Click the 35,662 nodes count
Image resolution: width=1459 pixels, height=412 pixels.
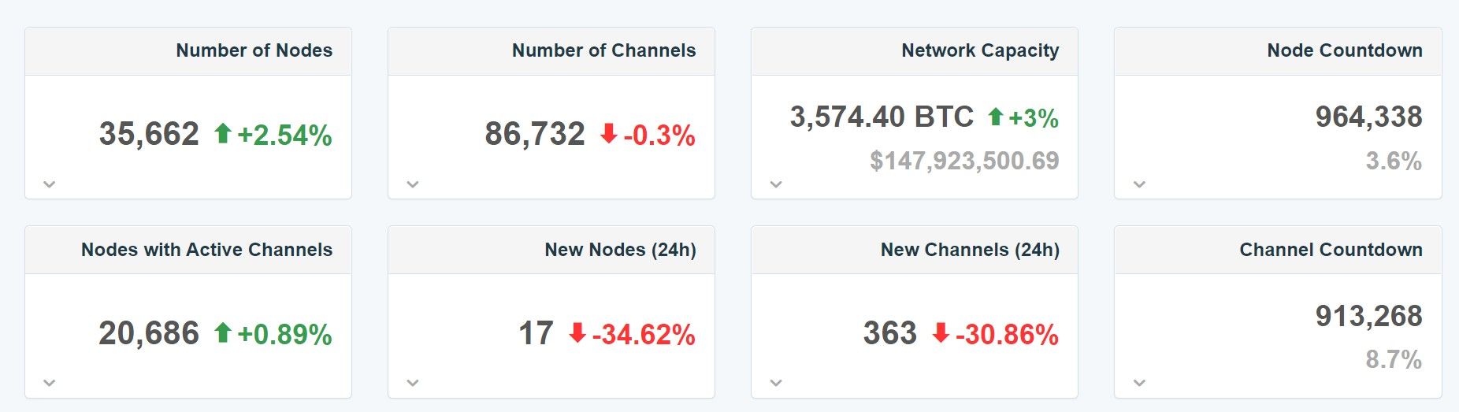click(x=149, y=135)
